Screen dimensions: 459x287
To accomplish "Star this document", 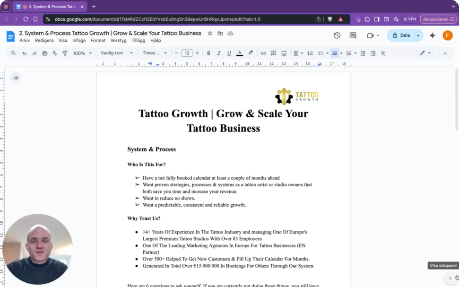I will [x=210, y=34].
